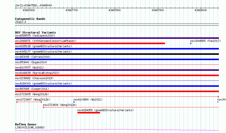Open esv2666871 (1000GenomesConsortiumPhase1) label
226x133 pixels.
[46, 41]
